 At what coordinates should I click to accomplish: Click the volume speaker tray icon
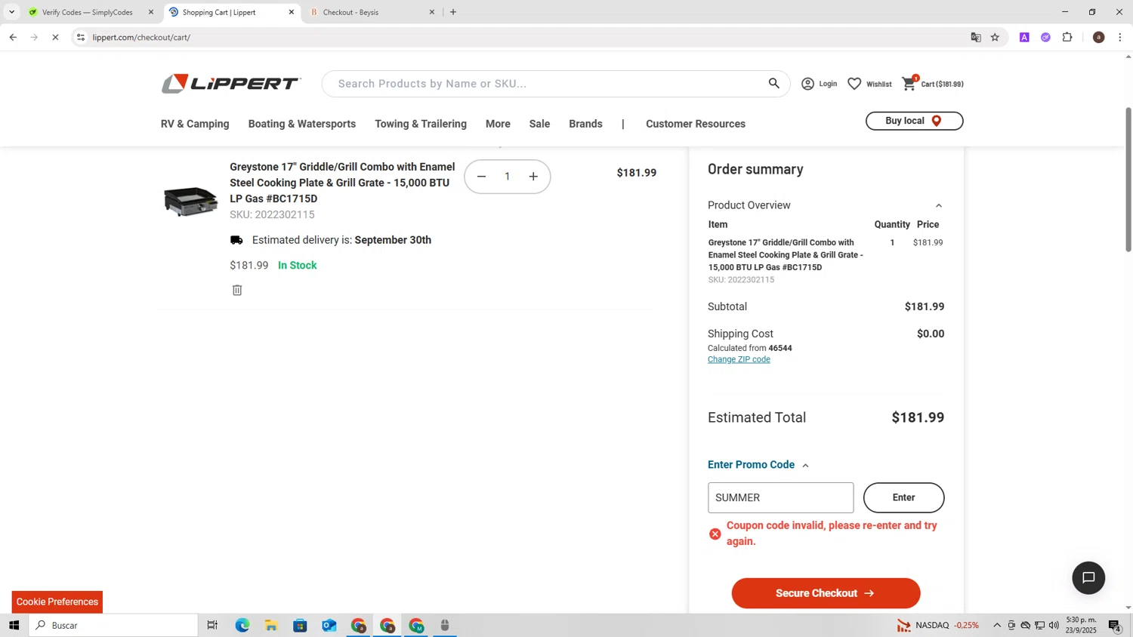[1054, 625]
